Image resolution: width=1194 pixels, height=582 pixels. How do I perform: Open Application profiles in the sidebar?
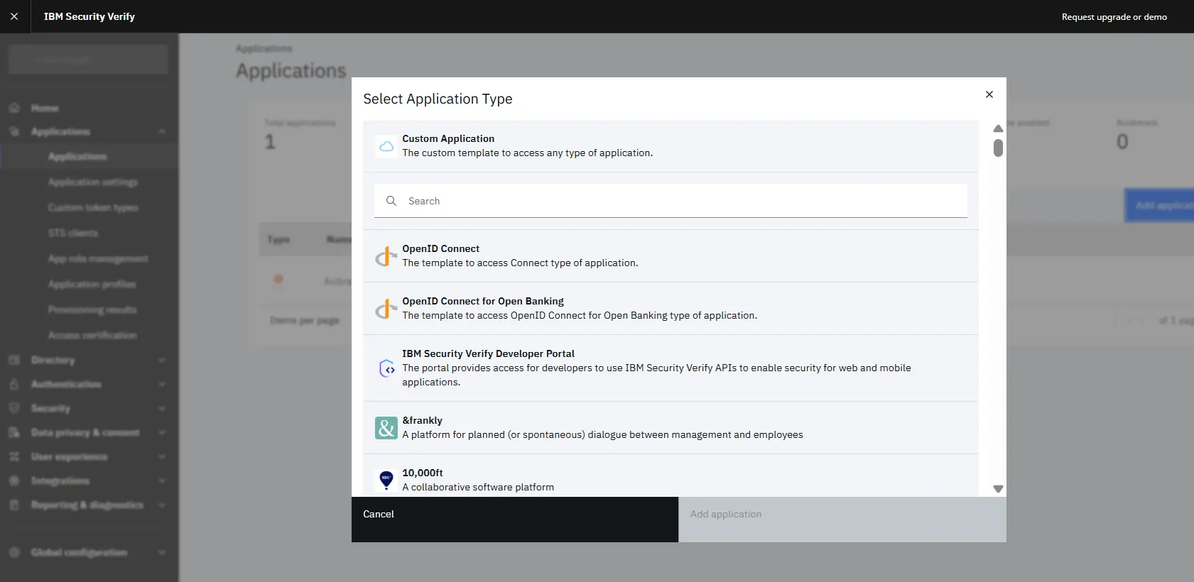pyautogui.click(x=89, y=284)
